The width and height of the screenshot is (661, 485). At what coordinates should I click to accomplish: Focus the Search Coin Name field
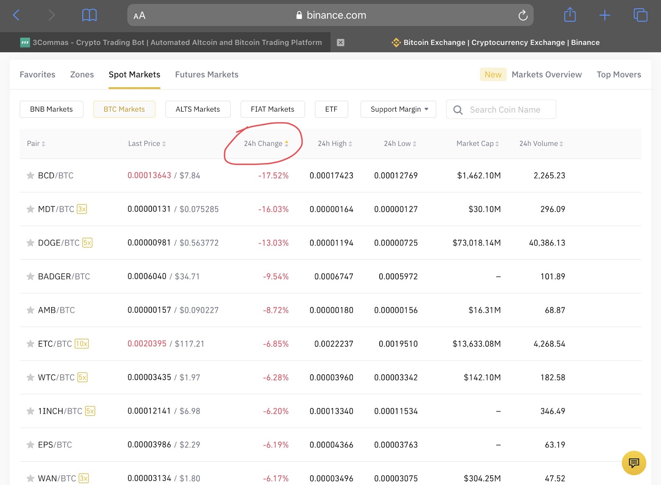point(501,109)
